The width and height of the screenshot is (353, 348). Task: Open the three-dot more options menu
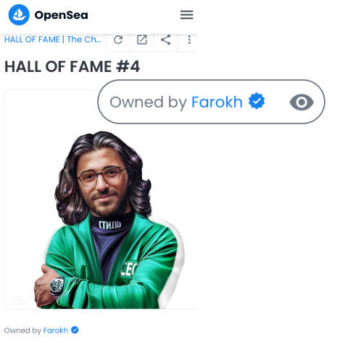189,40
